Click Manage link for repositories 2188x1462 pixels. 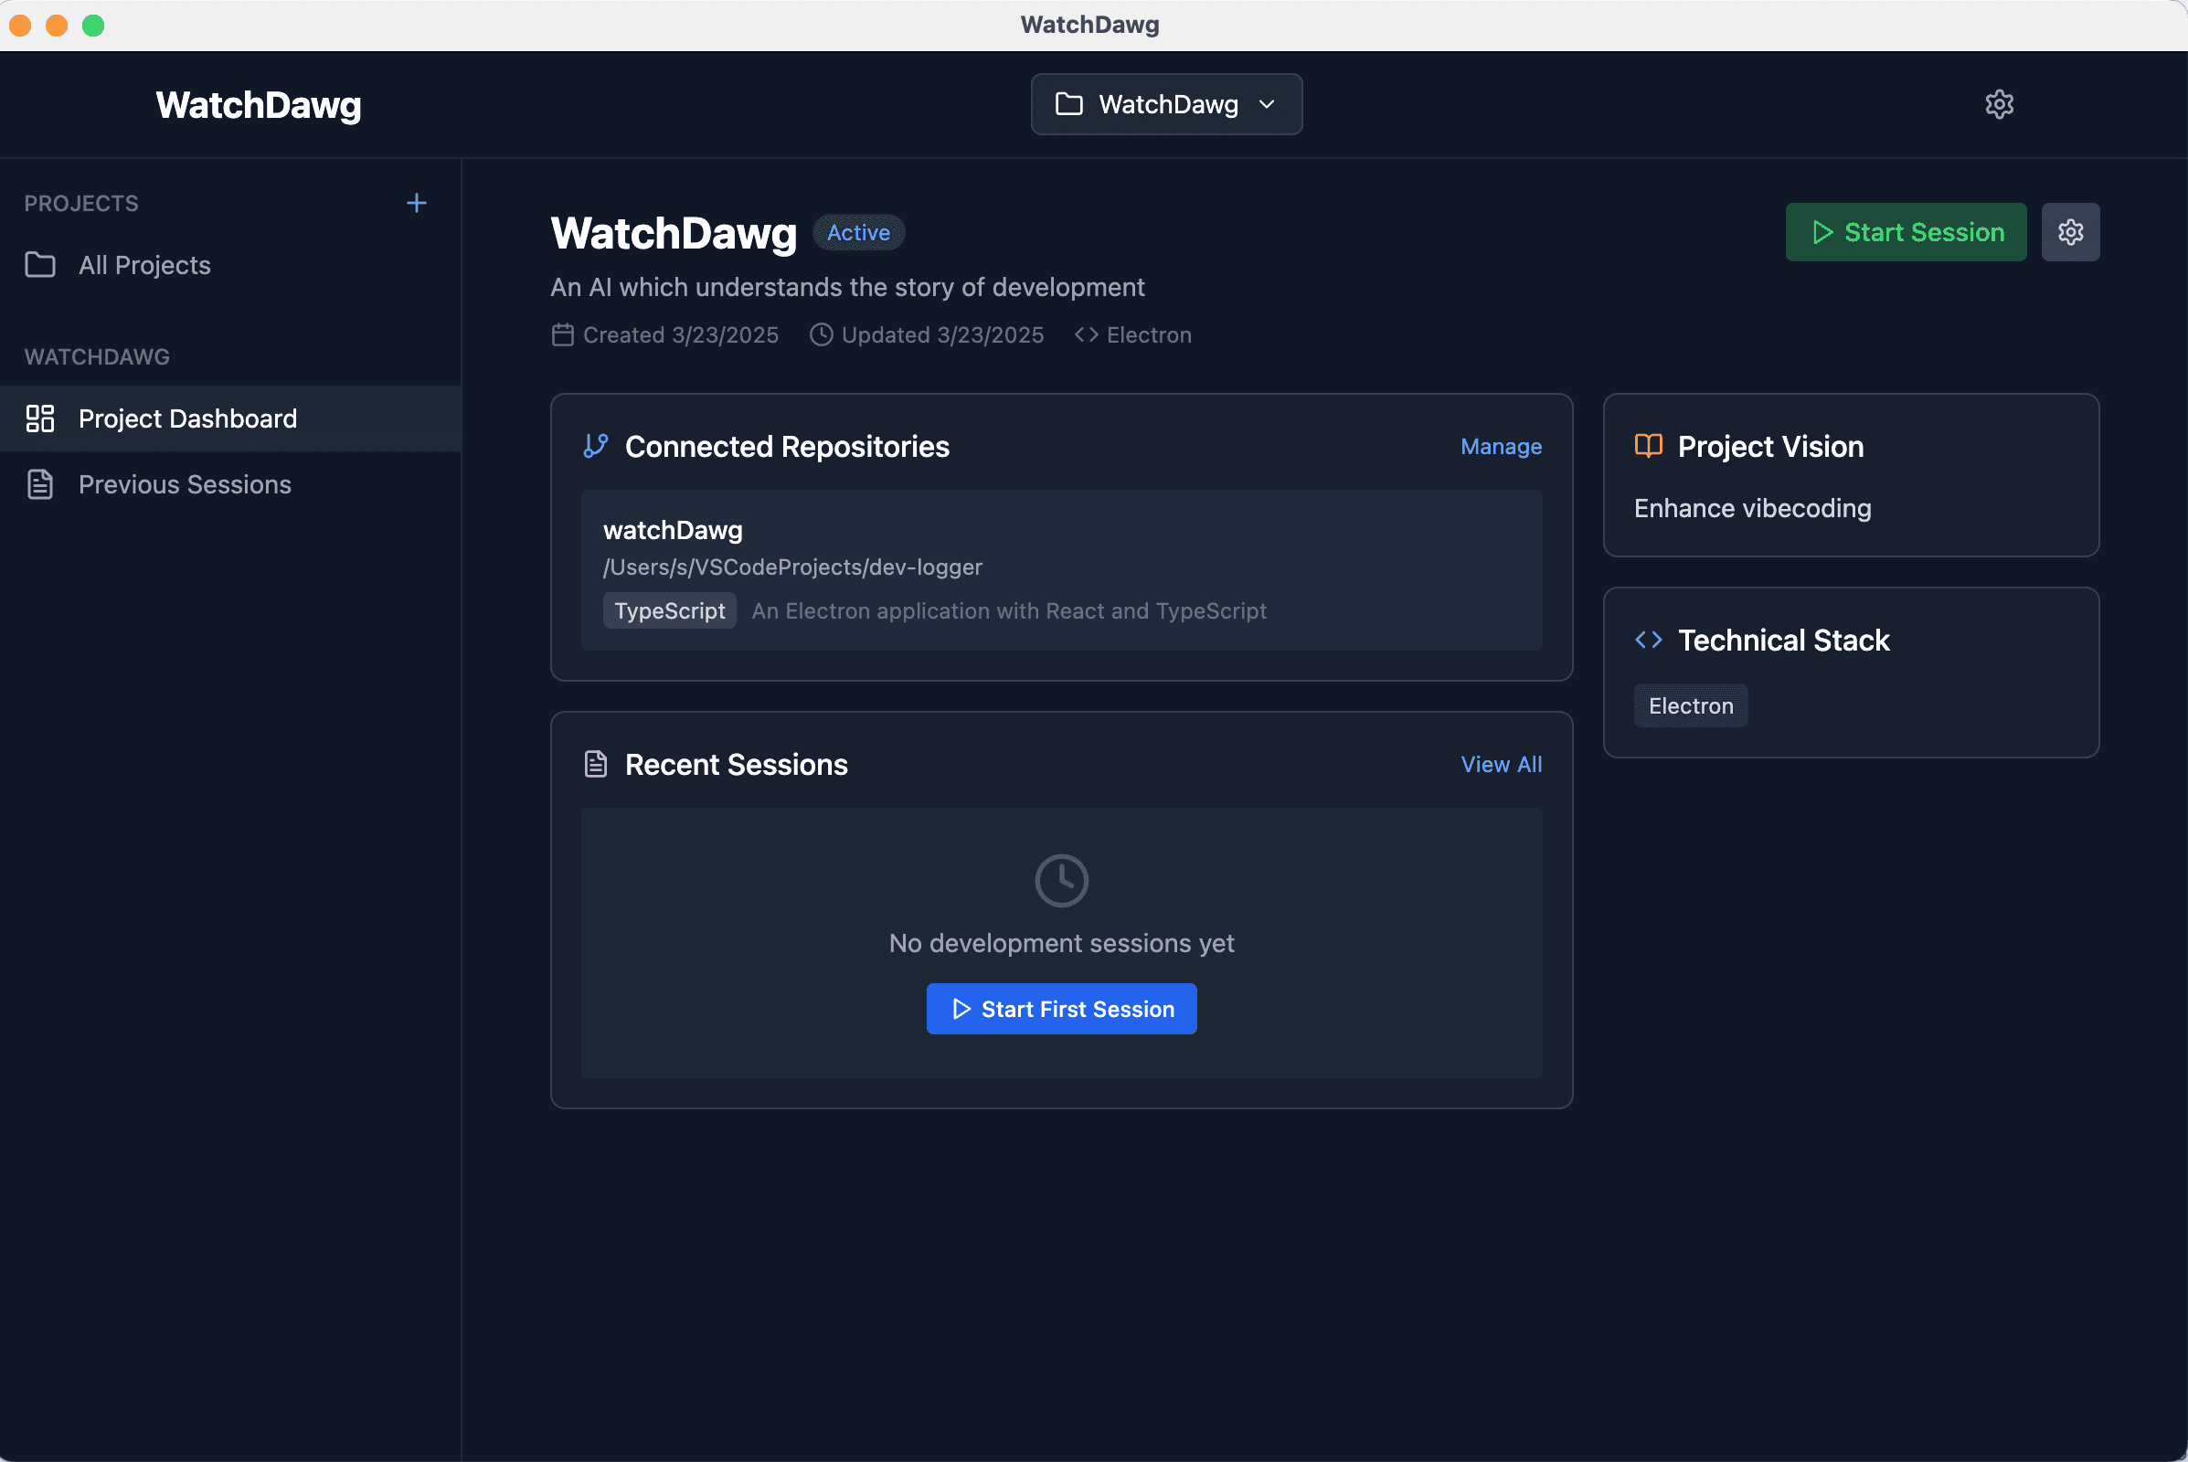pos(1501,447)
